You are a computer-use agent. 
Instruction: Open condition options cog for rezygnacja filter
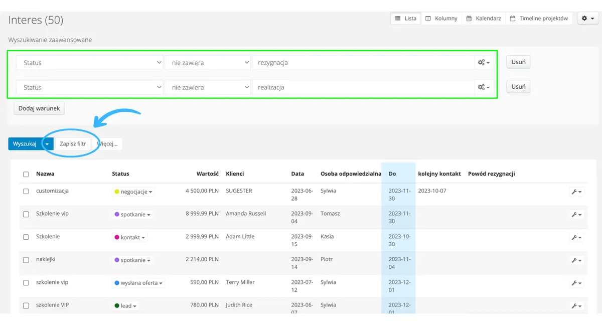coord(484,63)
